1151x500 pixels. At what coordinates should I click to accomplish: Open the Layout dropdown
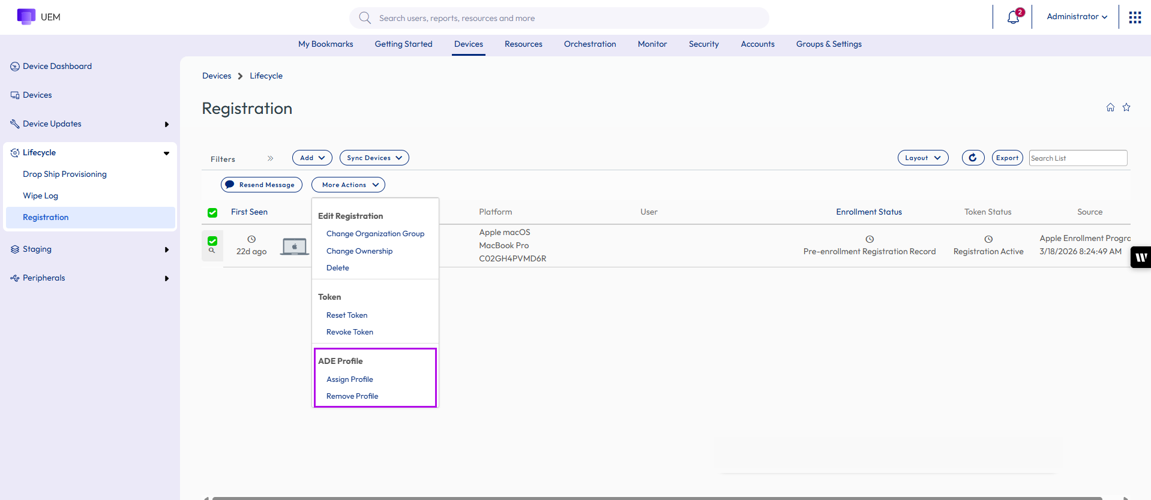click(x=923, y=158)
